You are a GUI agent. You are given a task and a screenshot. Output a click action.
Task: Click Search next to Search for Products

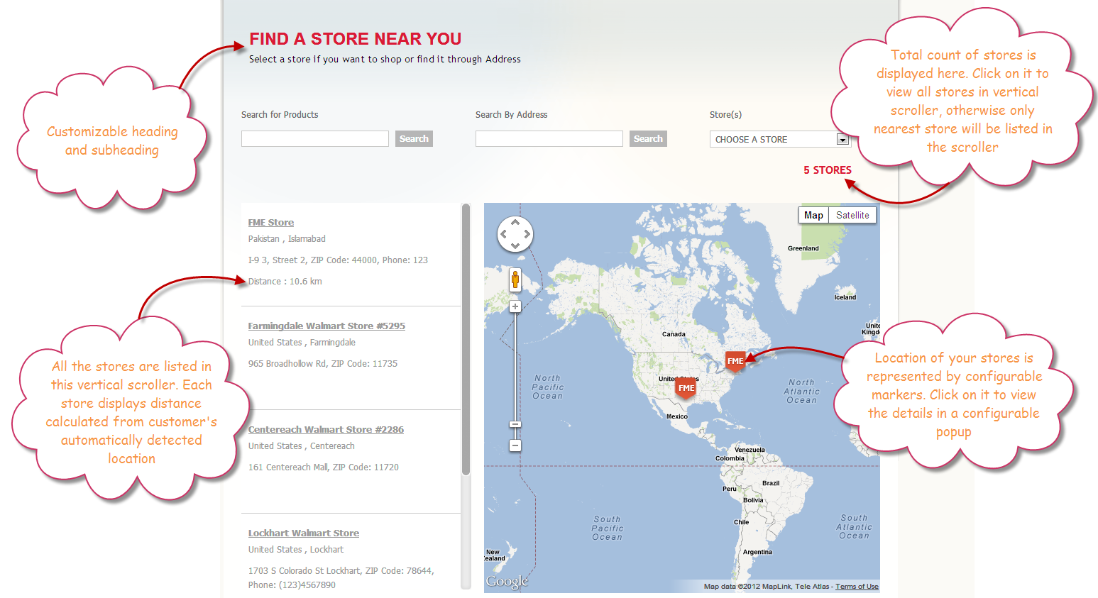pyautogui.click(x=414, y=138)
